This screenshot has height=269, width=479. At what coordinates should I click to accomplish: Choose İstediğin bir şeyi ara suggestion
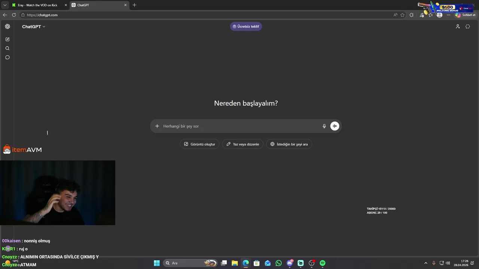pyautogui.click(x=289, y=144)
